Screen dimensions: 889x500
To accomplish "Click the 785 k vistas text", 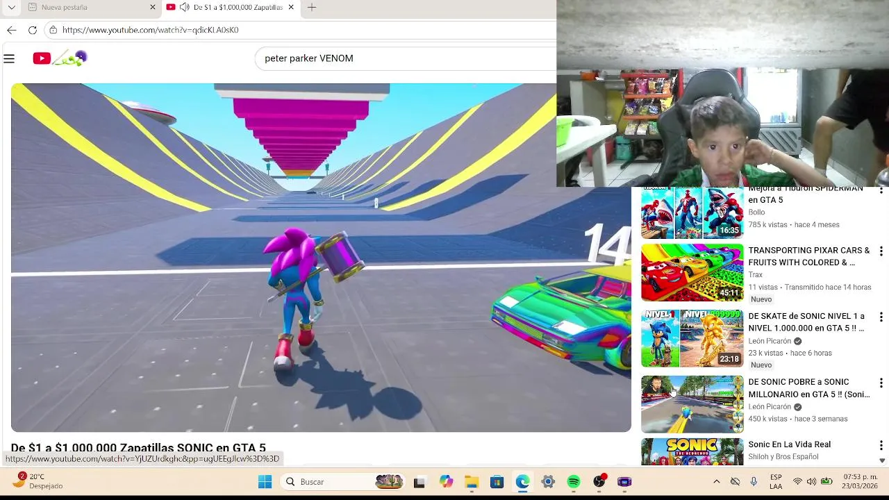I will tap(767, 225).
